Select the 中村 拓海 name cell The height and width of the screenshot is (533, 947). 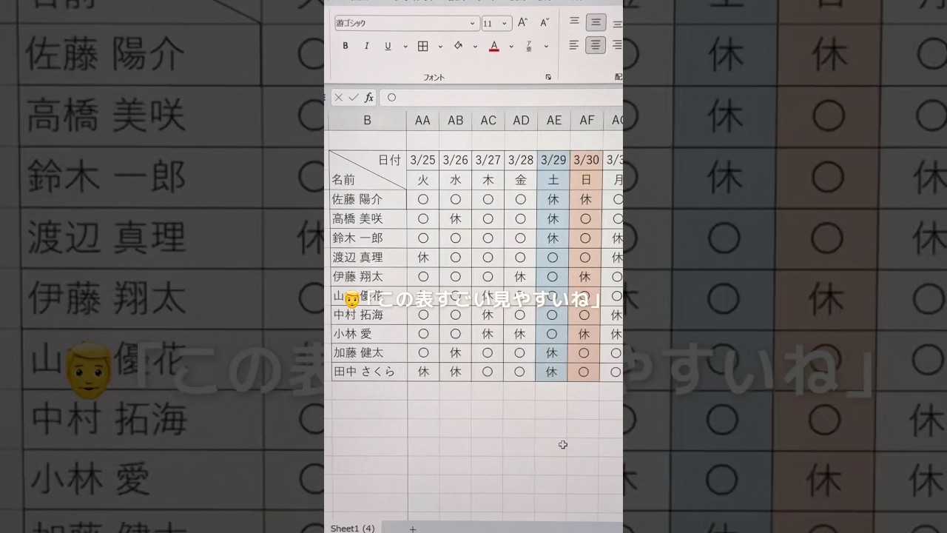coord(368,315)
